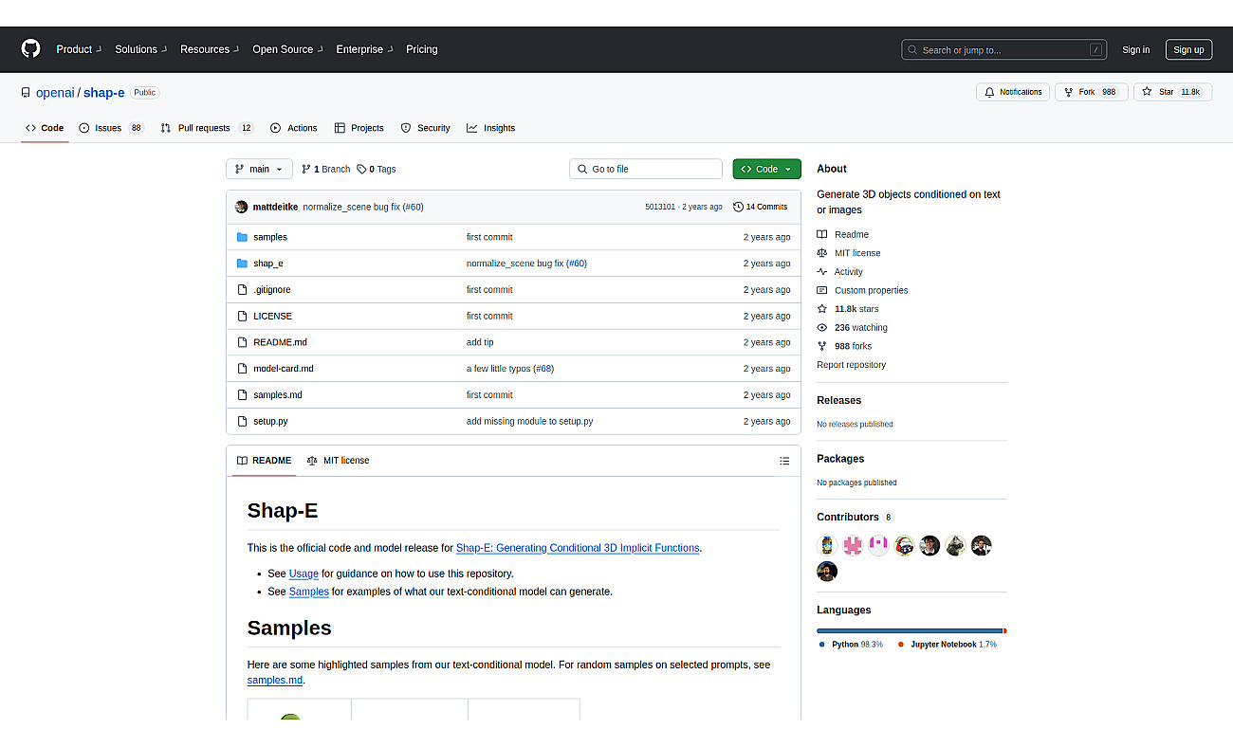Open the fork count 988

tap(1109, 92)
